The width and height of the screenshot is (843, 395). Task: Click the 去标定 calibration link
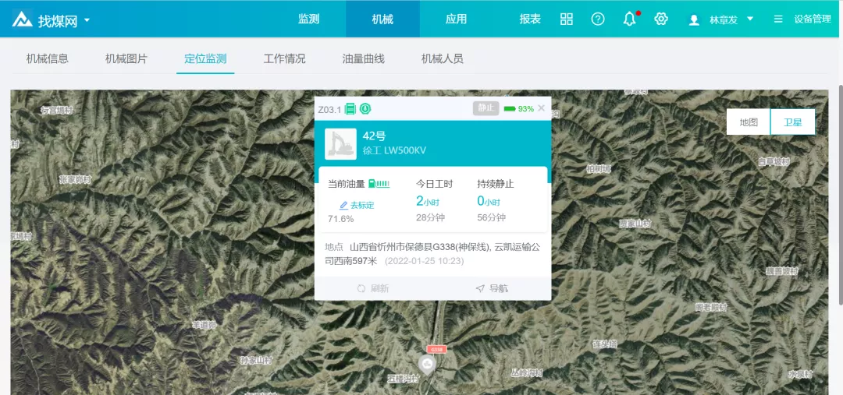357,205
